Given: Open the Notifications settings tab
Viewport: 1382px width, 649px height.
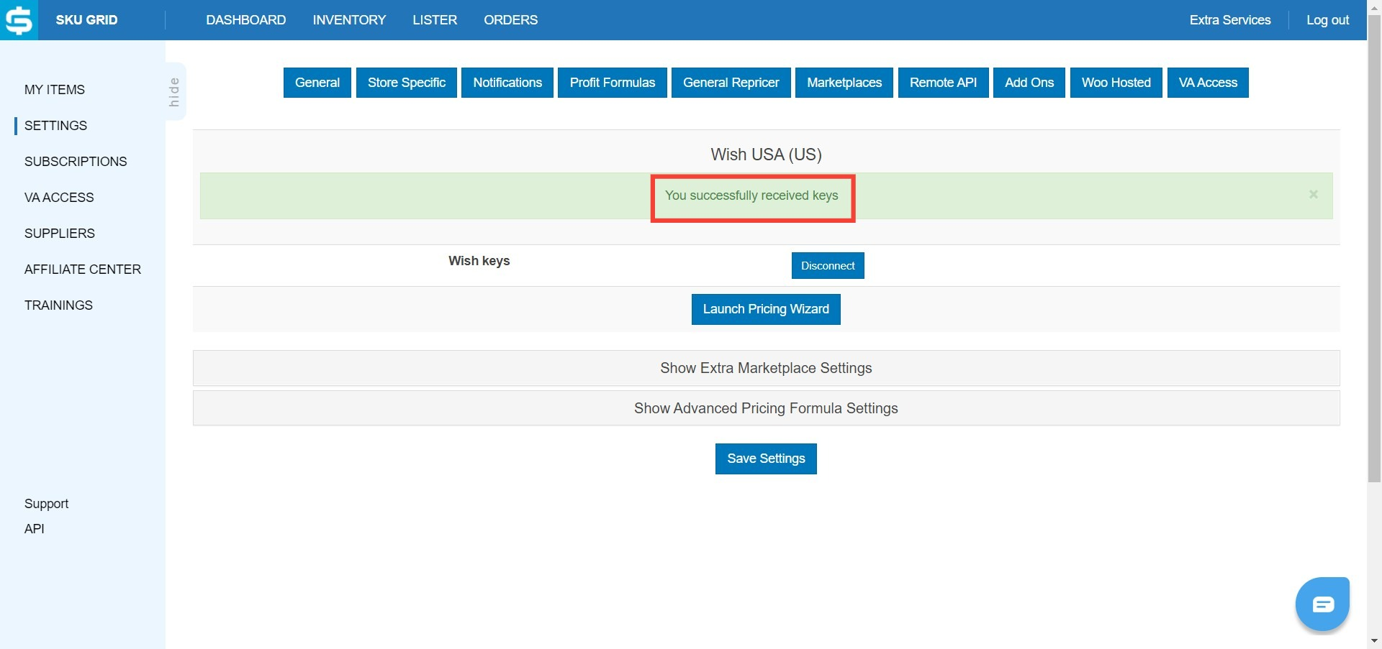Looking at the screenshot, I should 507,83.
